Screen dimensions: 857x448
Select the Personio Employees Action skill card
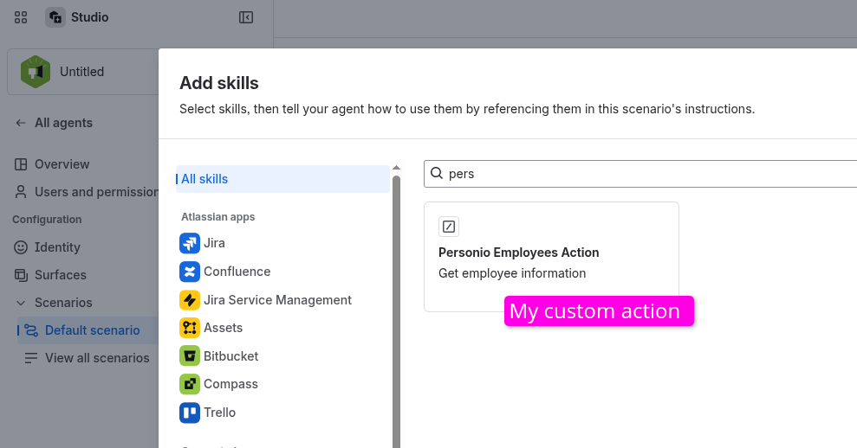551,257
